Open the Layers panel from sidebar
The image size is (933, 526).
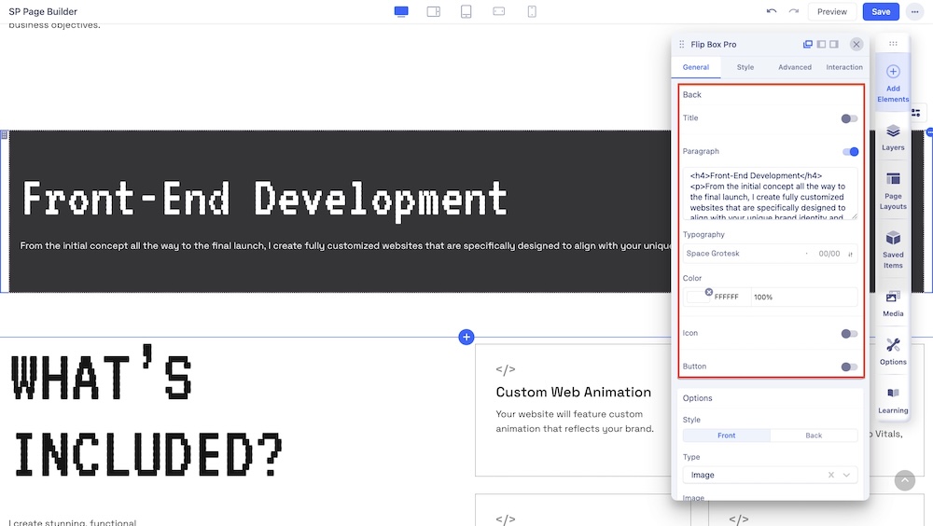(893, 137)
